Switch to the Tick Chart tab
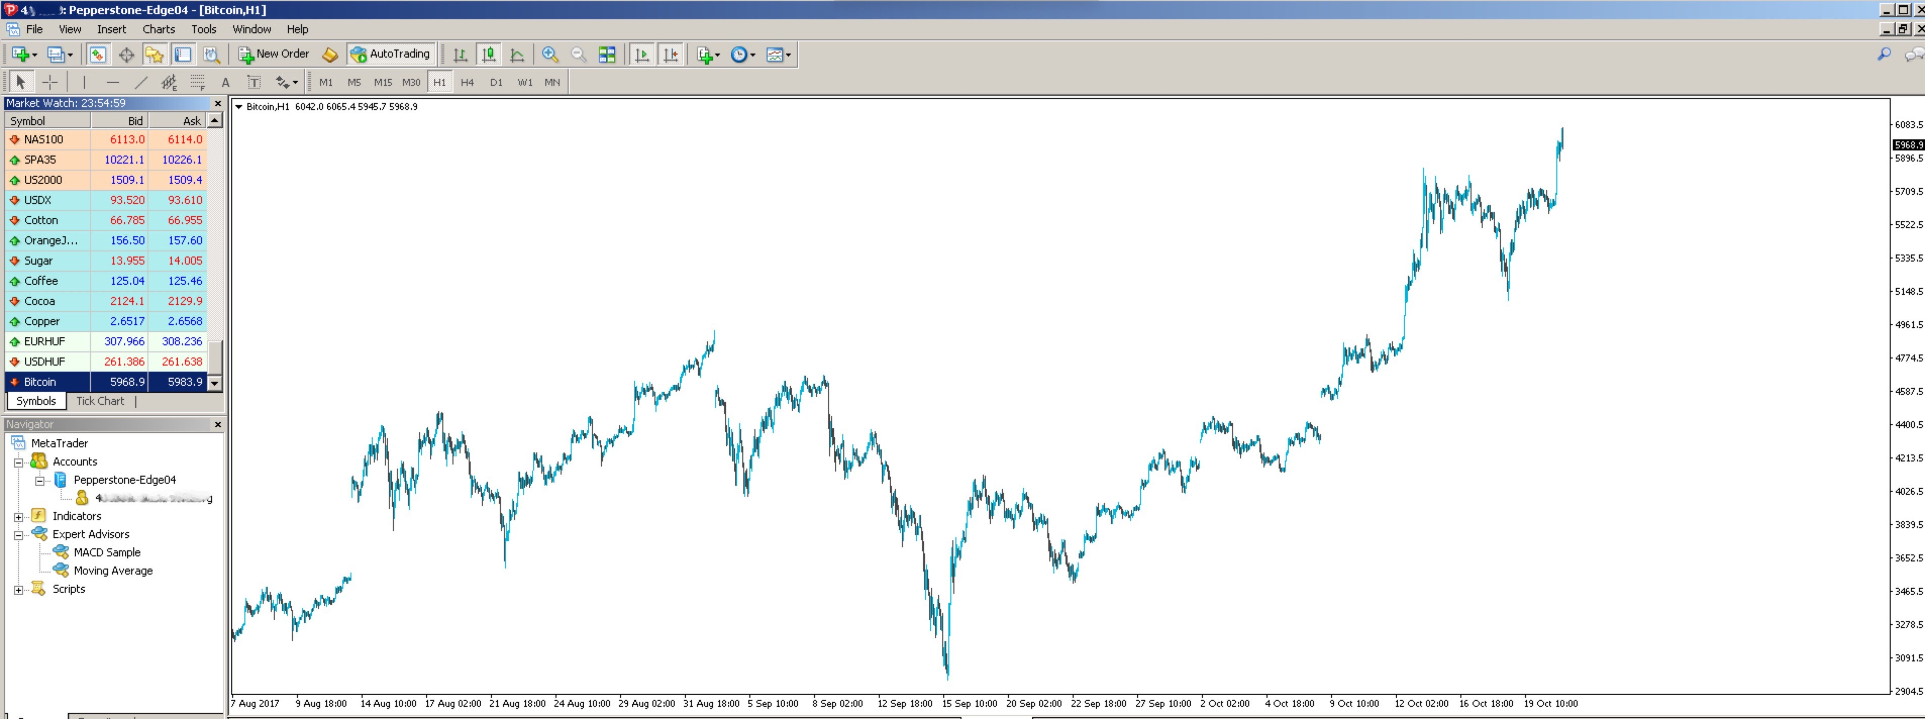 (100, 400)
